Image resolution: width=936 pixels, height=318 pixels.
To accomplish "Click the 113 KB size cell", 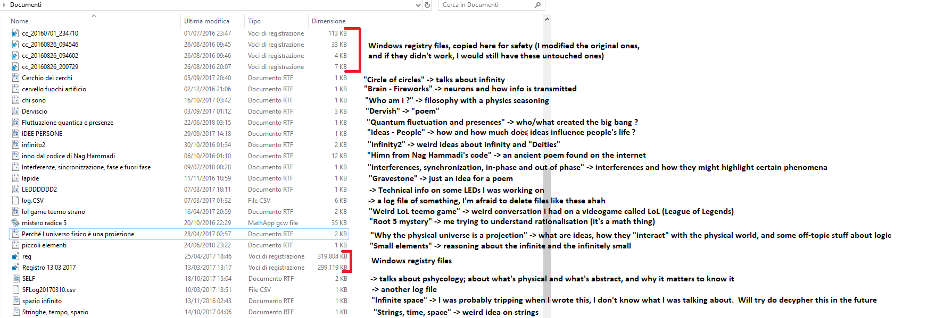I will pos(337,33).
